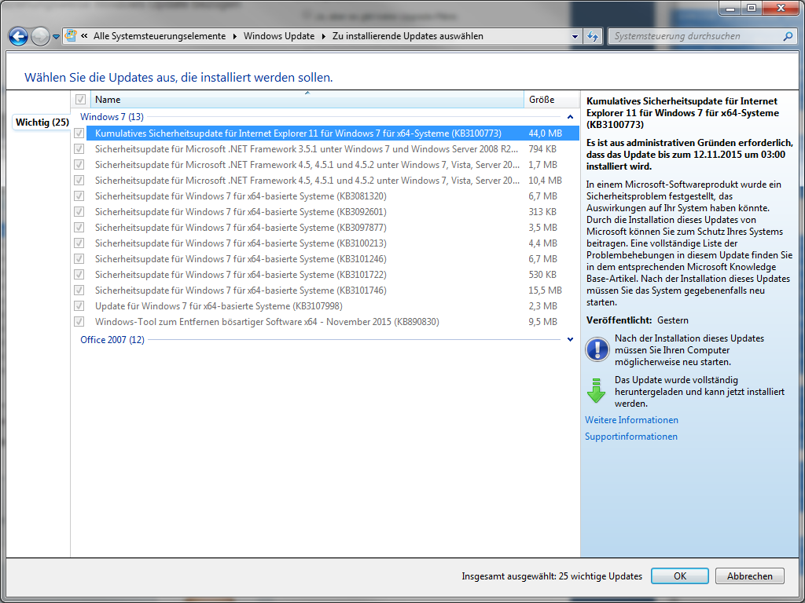The width and height of the screenshot is (805, 603).
Task: Confirm selection with the OK button
Action: (x=680, y=576)
